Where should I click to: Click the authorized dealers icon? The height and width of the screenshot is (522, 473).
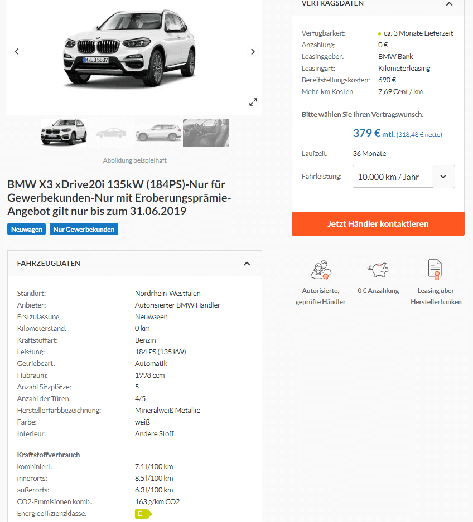point(321,270)
